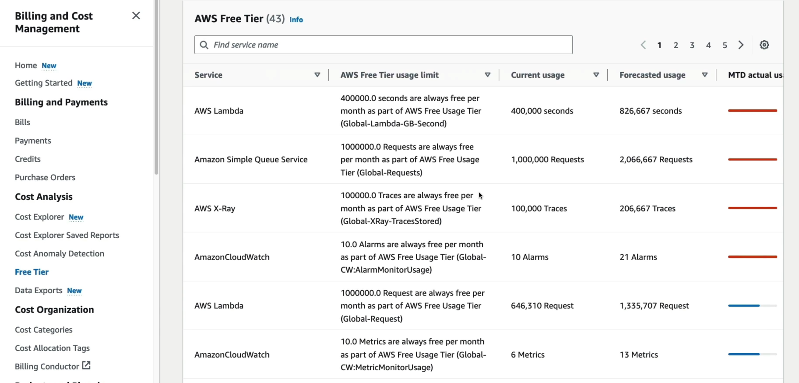This screenshot has height=383, width=799.
Task: Open Credits page
Action: pyautogui.click(x=28, y=159)
